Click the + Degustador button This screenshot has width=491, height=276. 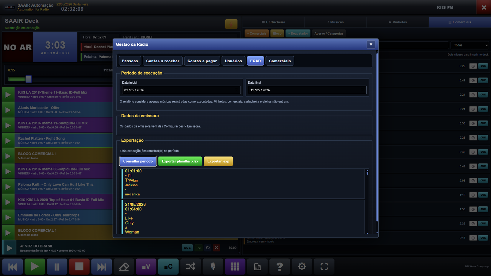click(x=298, y=33)
